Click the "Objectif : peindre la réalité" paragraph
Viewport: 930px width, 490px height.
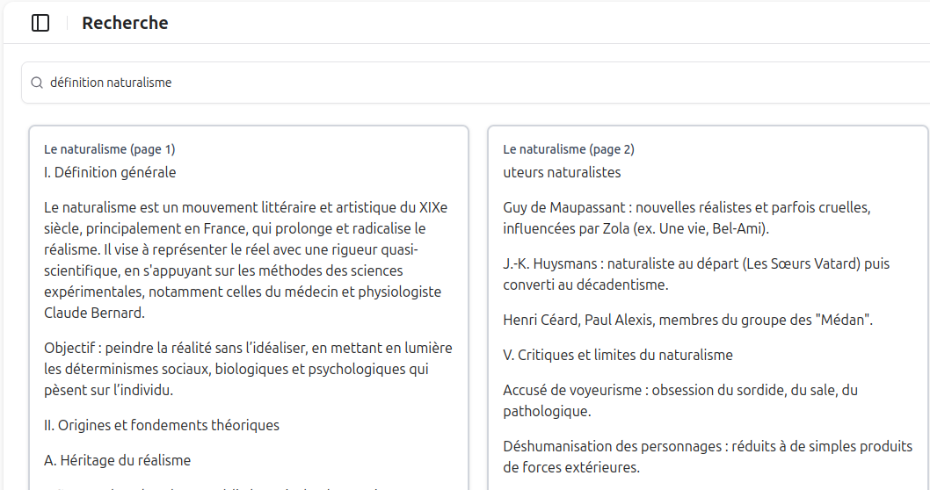pyautogui.click(x=248, y=369)
